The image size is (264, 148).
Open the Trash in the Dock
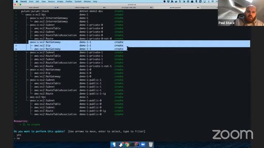click(x=151, y=144)
